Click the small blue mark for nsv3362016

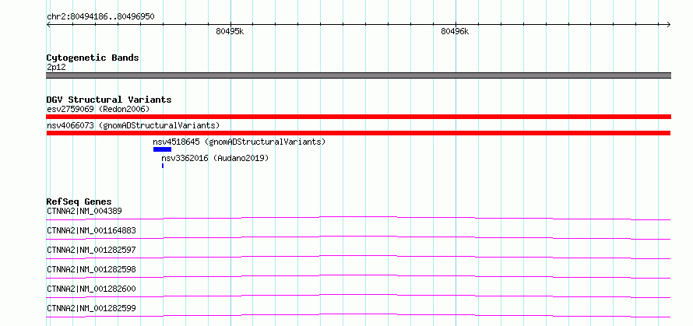[x=163, y=166]
